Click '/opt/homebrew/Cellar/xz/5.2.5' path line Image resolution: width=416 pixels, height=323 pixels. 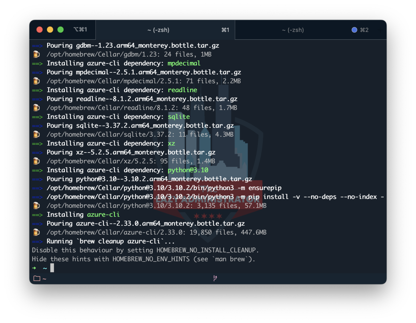click(131, 161)
